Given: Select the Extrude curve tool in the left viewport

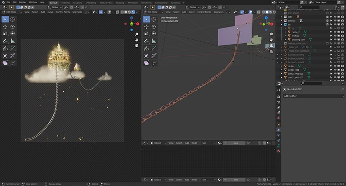Looking at the screenshot, I should 13,48.
